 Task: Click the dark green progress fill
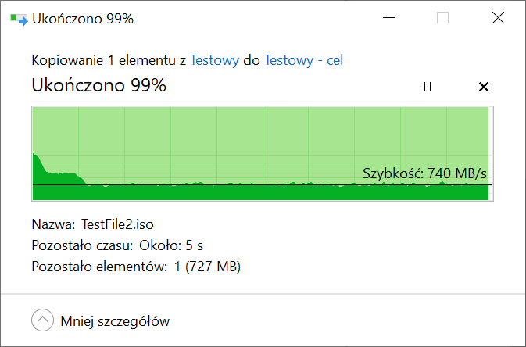point(260,192)
